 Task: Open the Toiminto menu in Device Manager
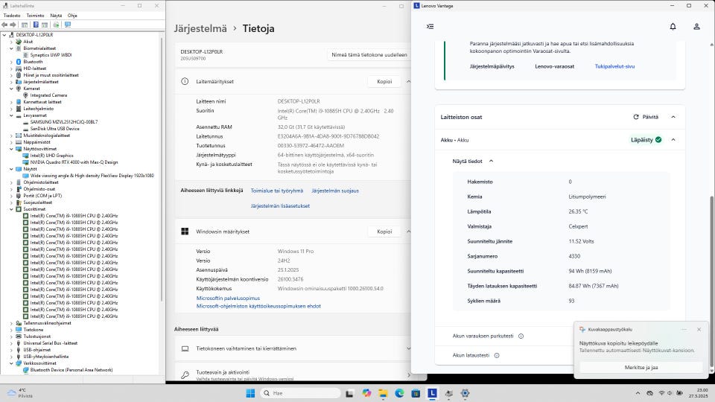pyautogui.click(x=35, y=15)
